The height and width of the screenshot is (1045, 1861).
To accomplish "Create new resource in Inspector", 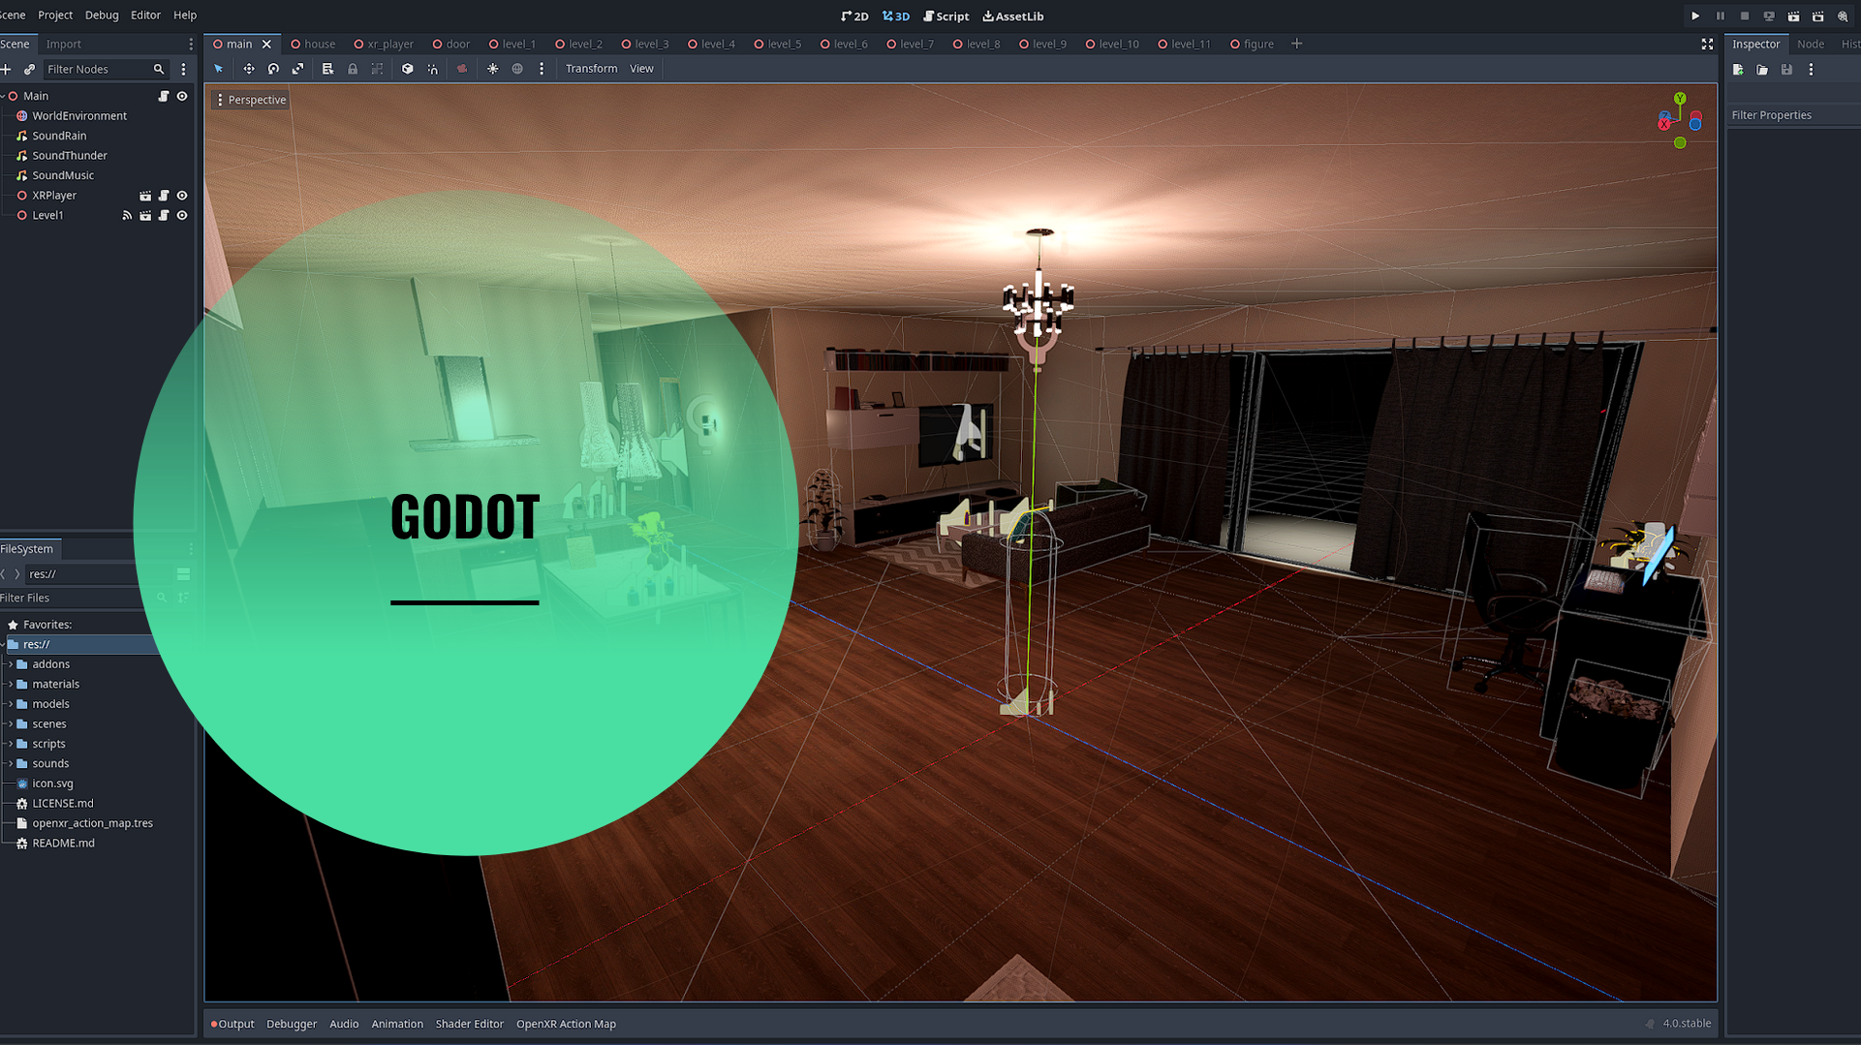I will click(1738, 70).
